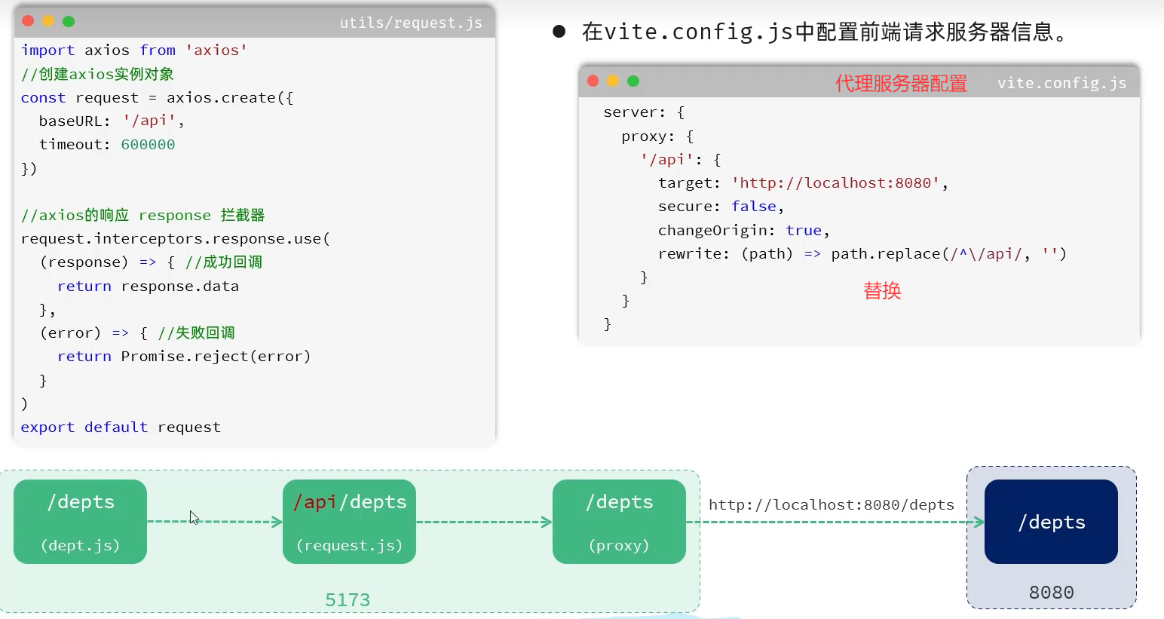This screenshot has width=1164, height=619.
Task: Click the arrow between request.js and proxy boxes
Action: pyautogui.click(x=484, y=522)
